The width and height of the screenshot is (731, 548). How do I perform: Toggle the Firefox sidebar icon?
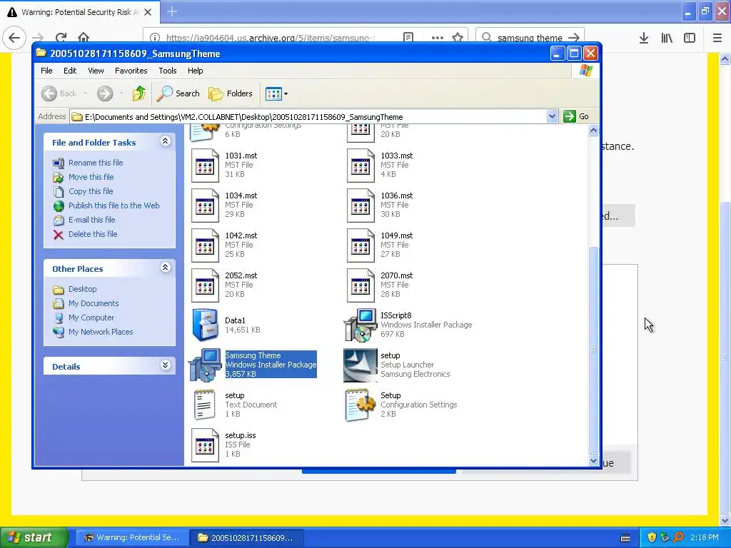(x=690, y=39)
